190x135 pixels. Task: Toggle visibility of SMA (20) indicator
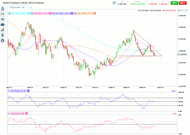32,13
